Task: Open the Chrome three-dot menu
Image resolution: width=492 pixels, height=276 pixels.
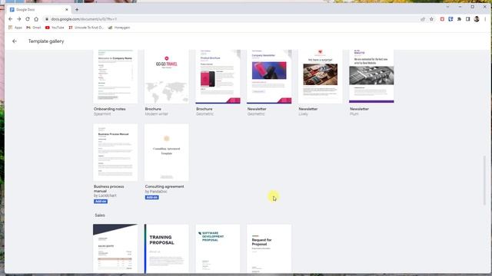Action: (485, 19)
